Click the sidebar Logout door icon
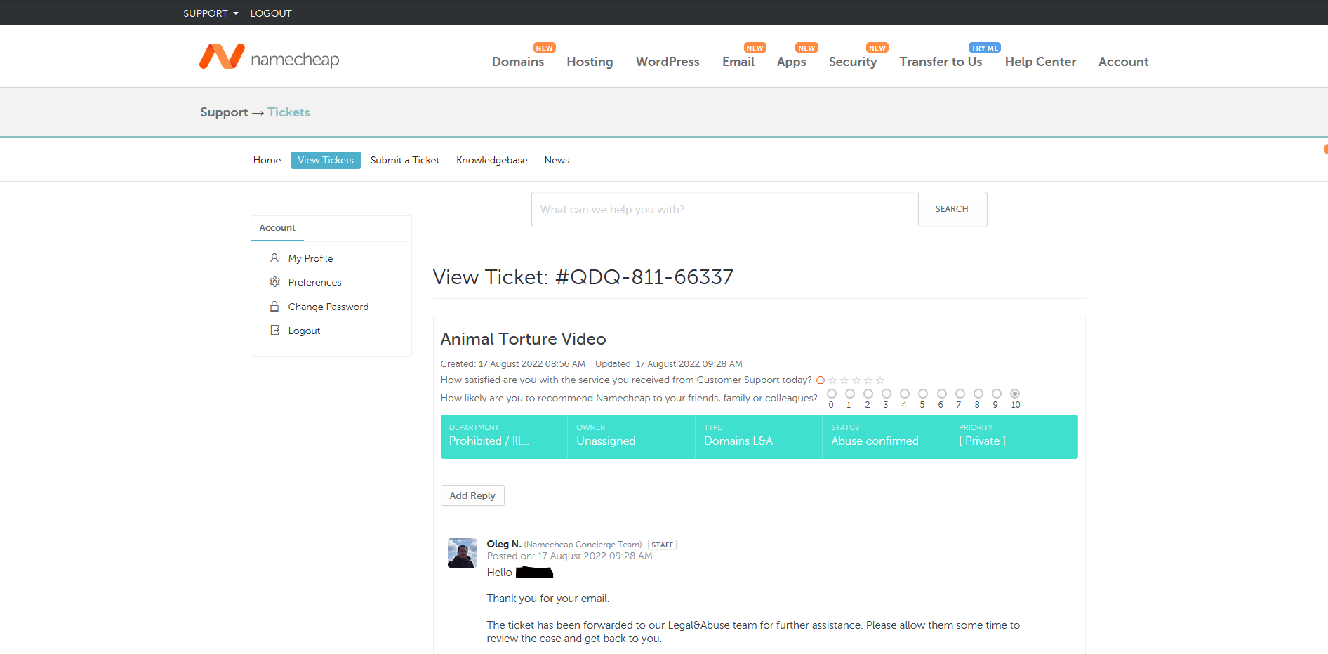 274,330
